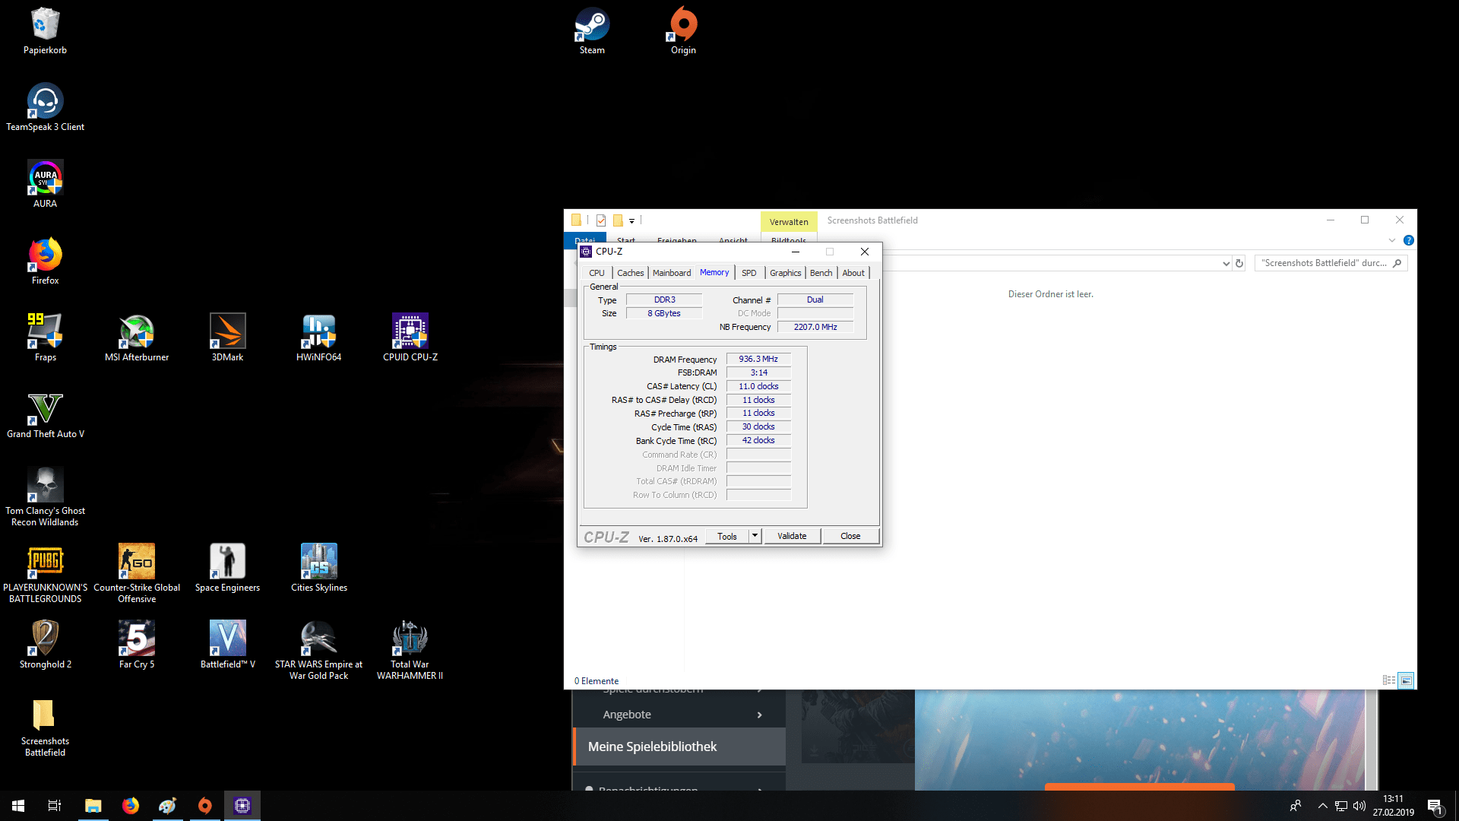The height and width of the screenshot is (821, 1459).
Task: Select the Grand Theft Auto V icon
Action: [x=45, y=414]
